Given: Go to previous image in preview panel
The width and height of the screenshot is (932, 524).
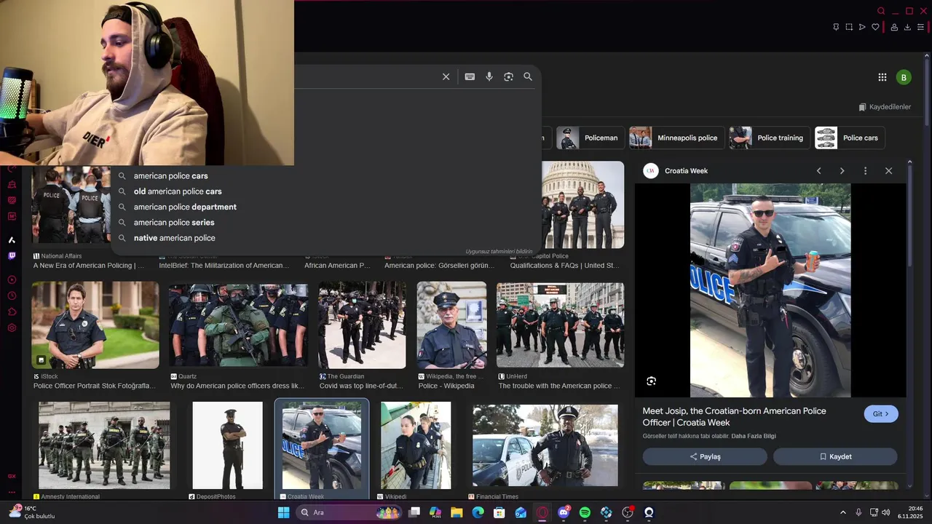Looking at the screenshot, I should click(818, 171).
